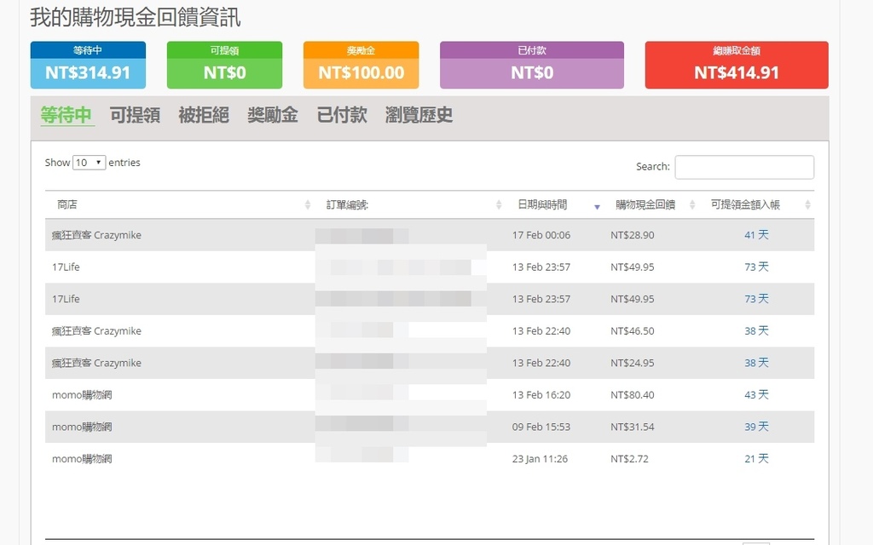873x545 pixels.
Task: Open the 被拒絕 tab
Action: click(x=204, y=115)
